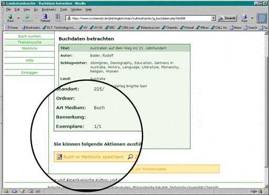This screenshot has height=195, width=269.
Task: Click the title 'Australien auf dem Weg ins 21. Jahrhundert'
Action: (x=128, y=48)
